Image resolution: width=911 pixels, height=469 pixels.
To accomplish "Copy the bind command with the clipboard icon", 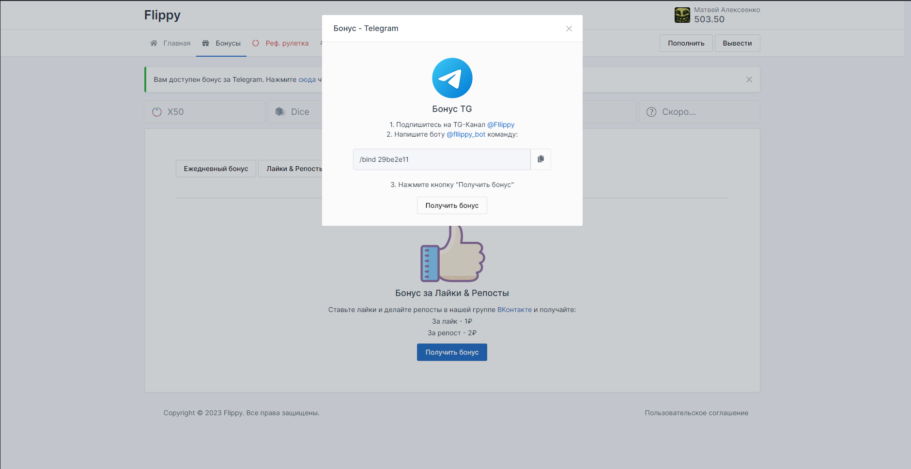I will (x=540, y=159).
